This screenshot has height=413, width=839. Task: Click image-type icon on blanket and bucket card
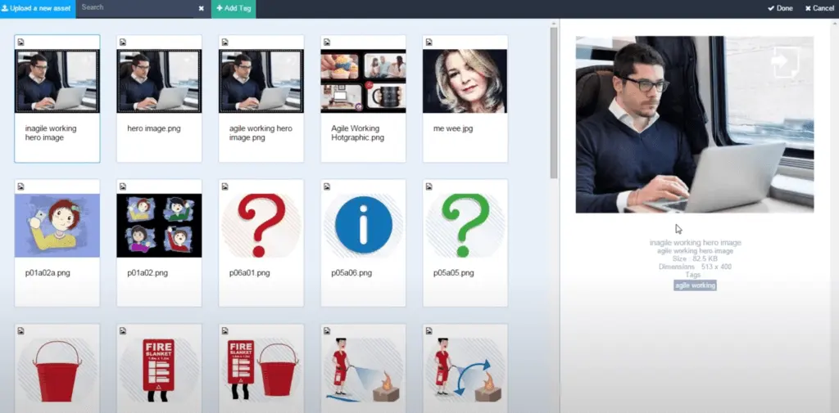point(224,330)
